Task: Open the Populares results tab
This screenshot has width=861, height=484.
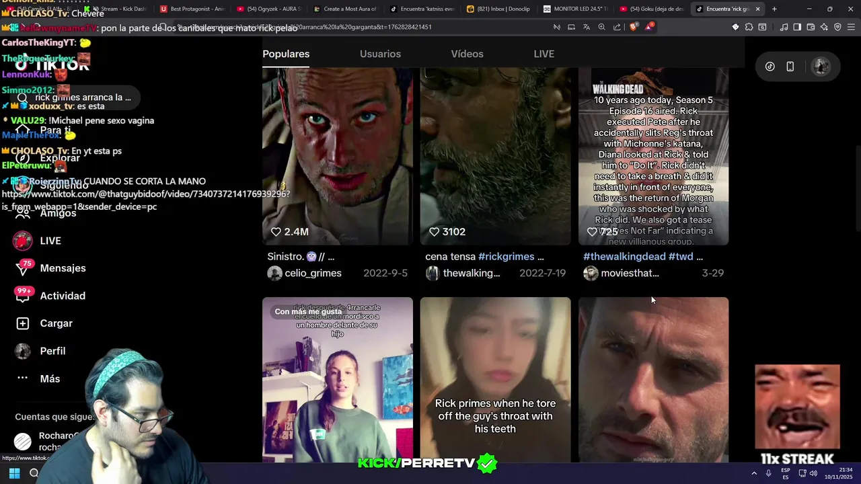Action: (x=286, y=54)
